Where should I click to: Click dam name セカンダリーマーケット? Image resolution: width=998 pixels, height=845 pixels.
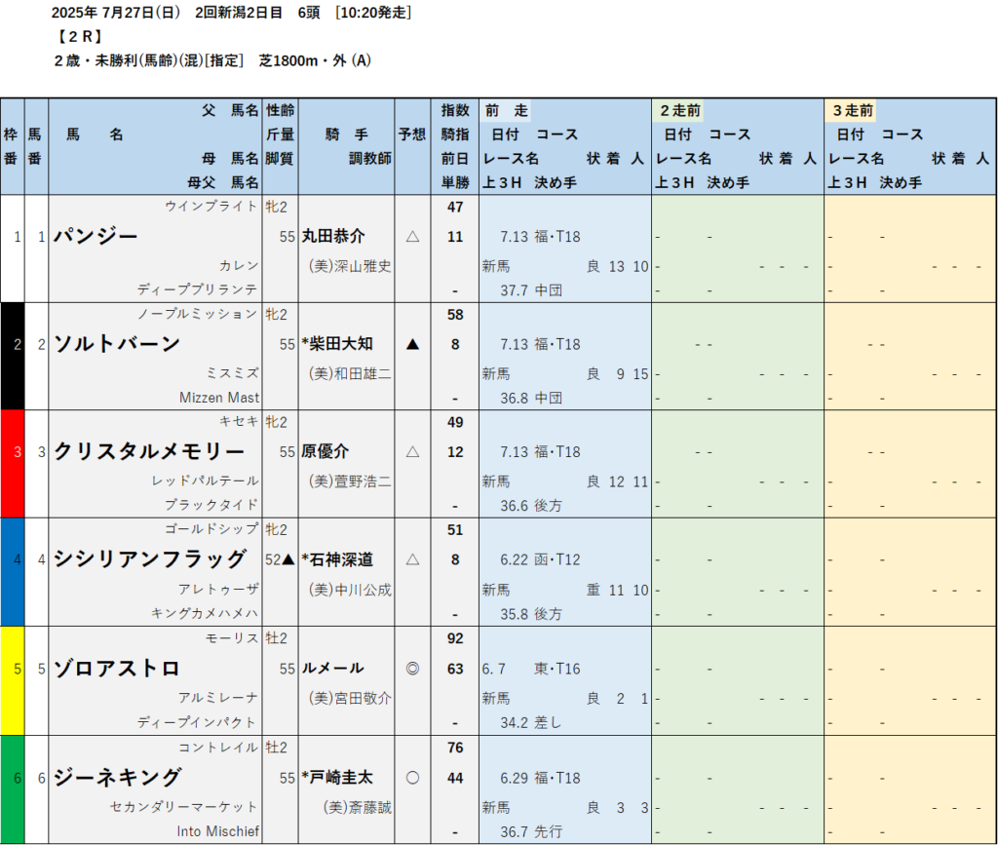point(184,807)
